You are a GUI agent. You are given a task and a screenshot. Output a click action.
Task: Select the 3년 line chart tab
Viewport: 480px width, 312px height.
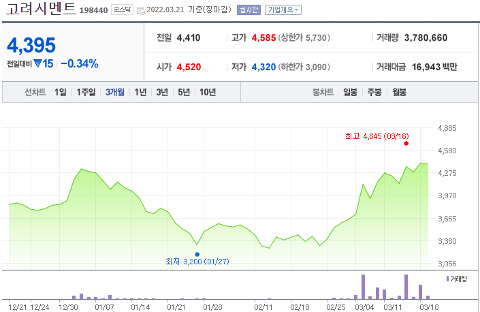(162, 92)
